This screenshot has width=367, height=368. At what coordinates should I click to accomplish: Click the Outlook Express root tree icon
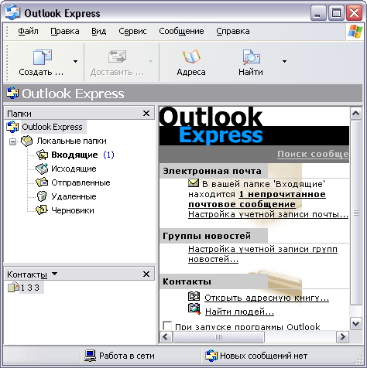click(12, 127)
